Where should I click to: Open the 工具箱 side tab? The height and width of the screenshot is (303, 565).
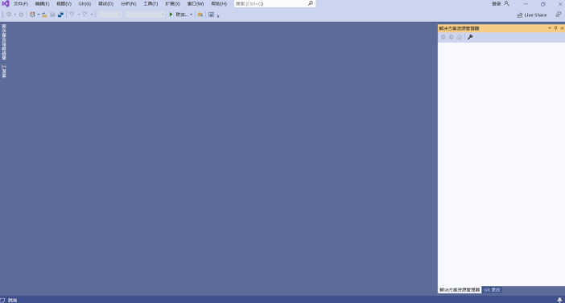point(3,71)
